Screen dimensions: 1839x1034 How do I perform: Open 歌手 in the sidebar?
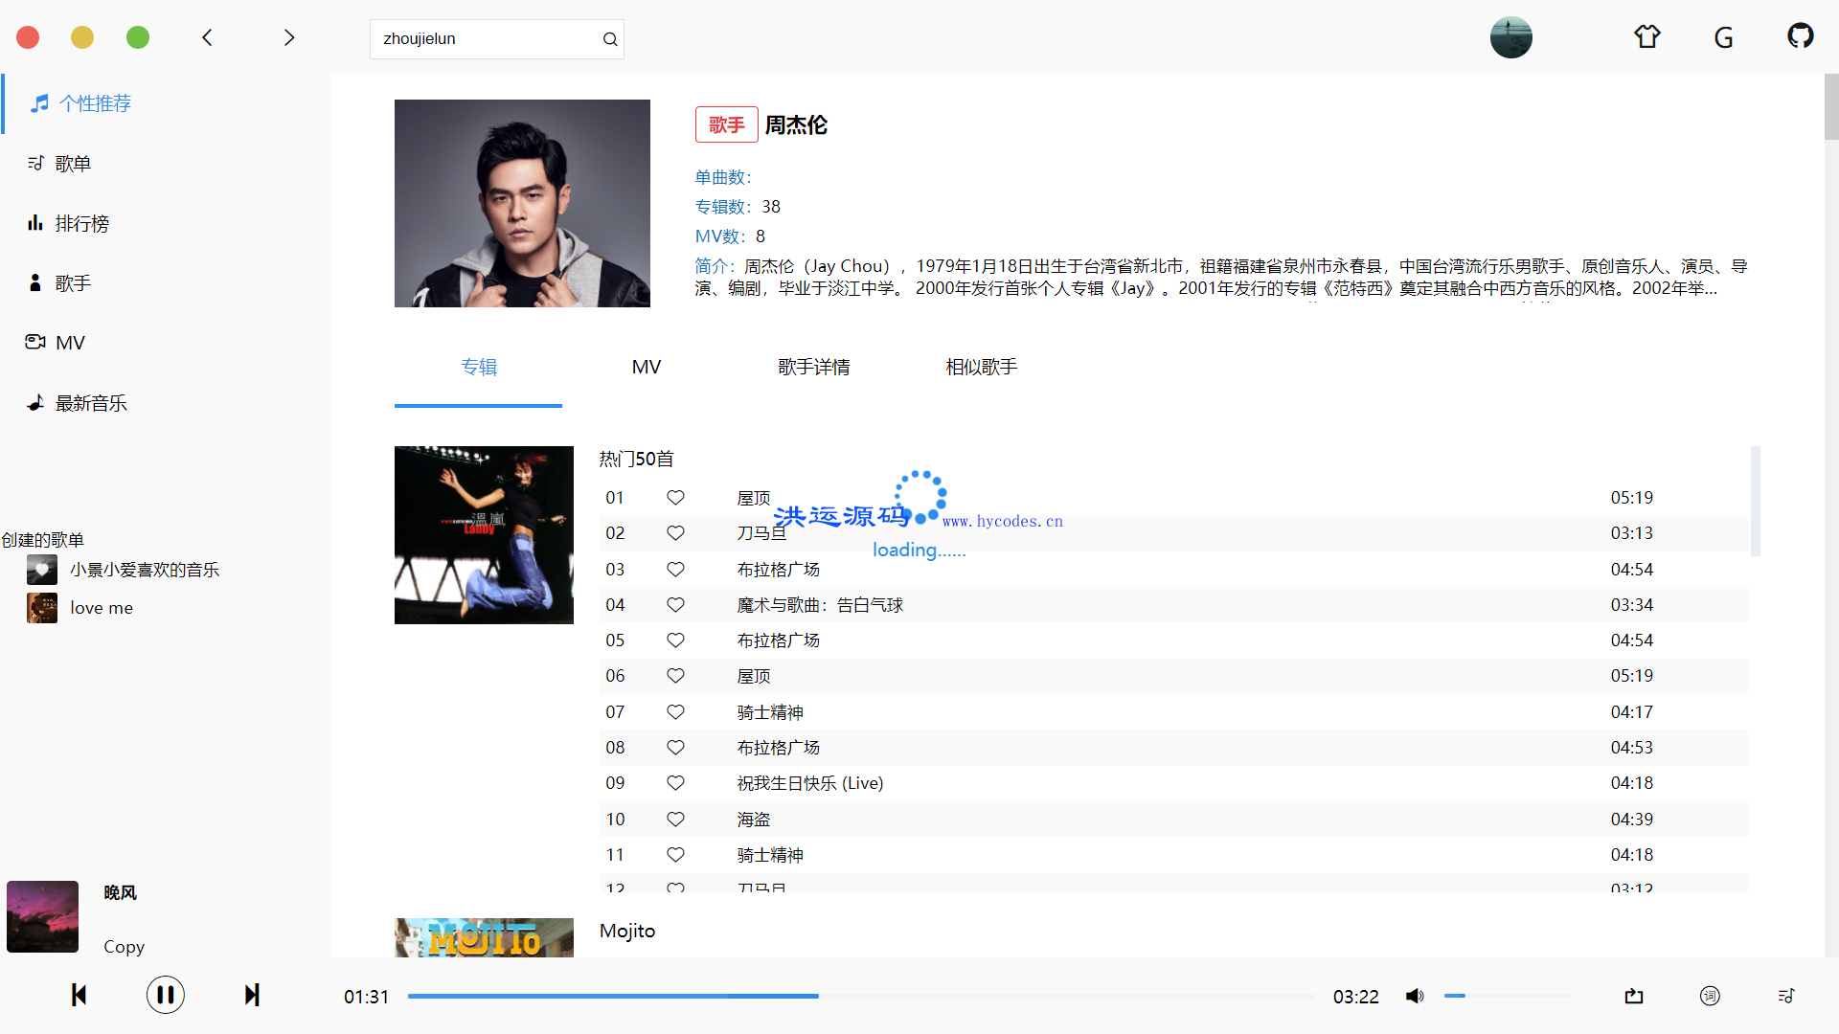click(58, 283)
